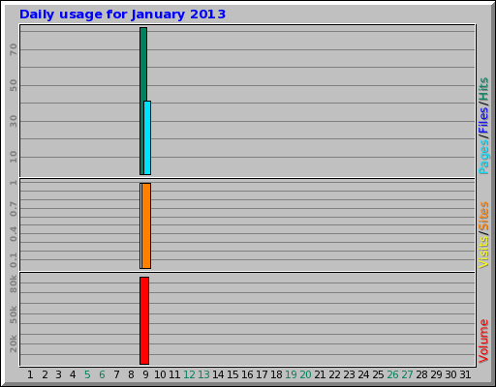496x387 pixels.
Task: Click green weekend day 20 label
Action: click(305, 374)
